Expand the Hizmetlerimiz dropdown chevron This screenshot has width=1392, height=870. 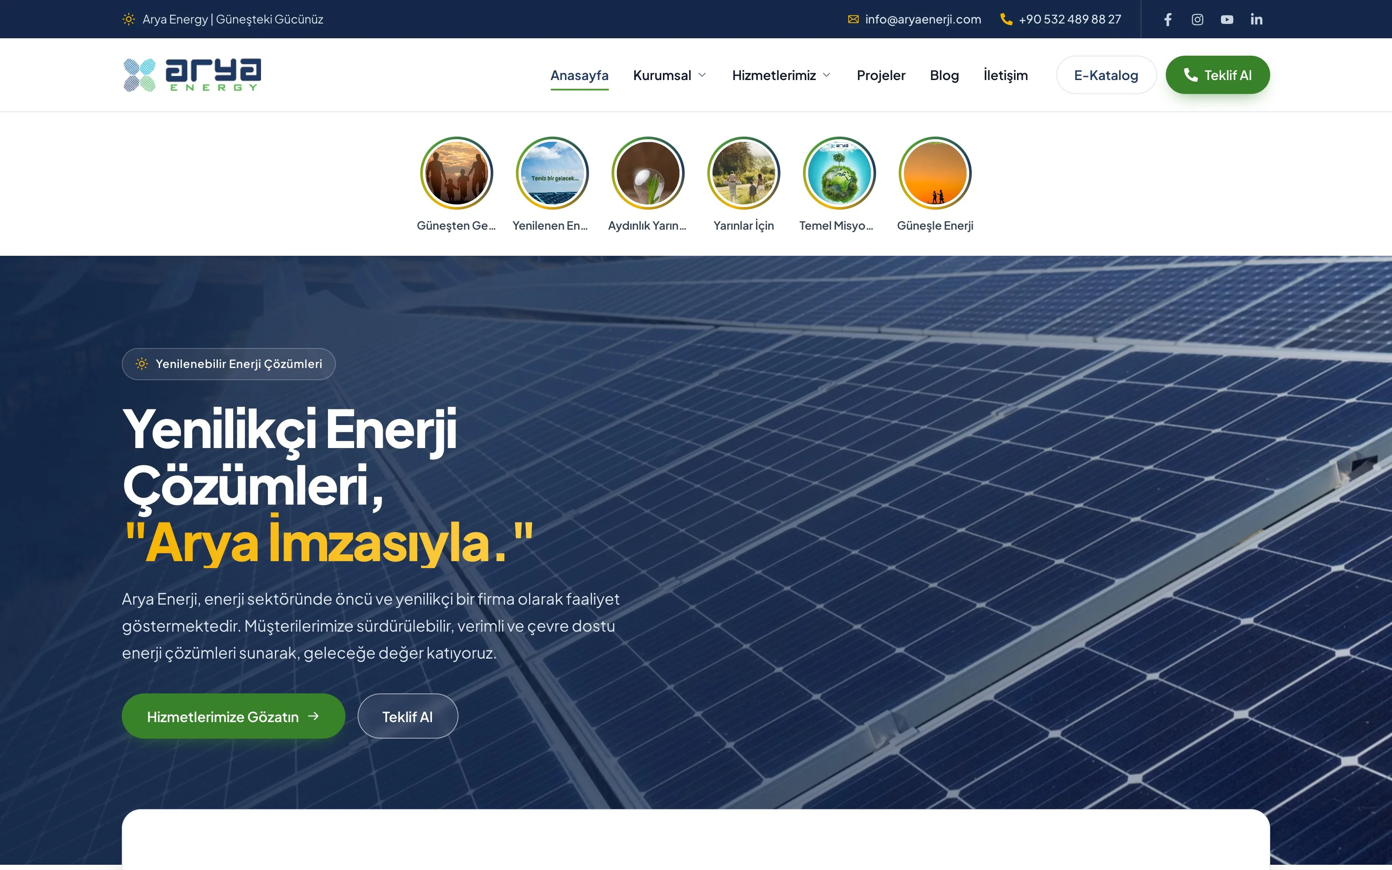click(826, 75)
